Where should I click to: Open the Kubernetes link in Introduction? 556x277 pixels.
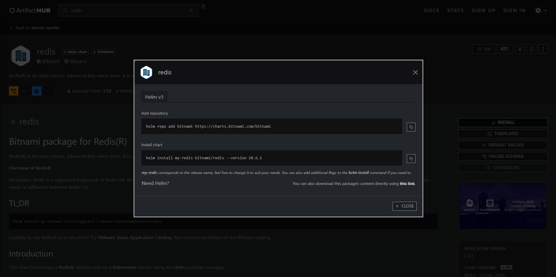point(124,267)
